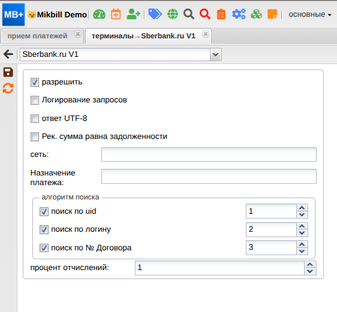This screenshot has height=312, width=337.
Task: Enable Логирование запросов checkbox
Action: [x=35, y=100]
